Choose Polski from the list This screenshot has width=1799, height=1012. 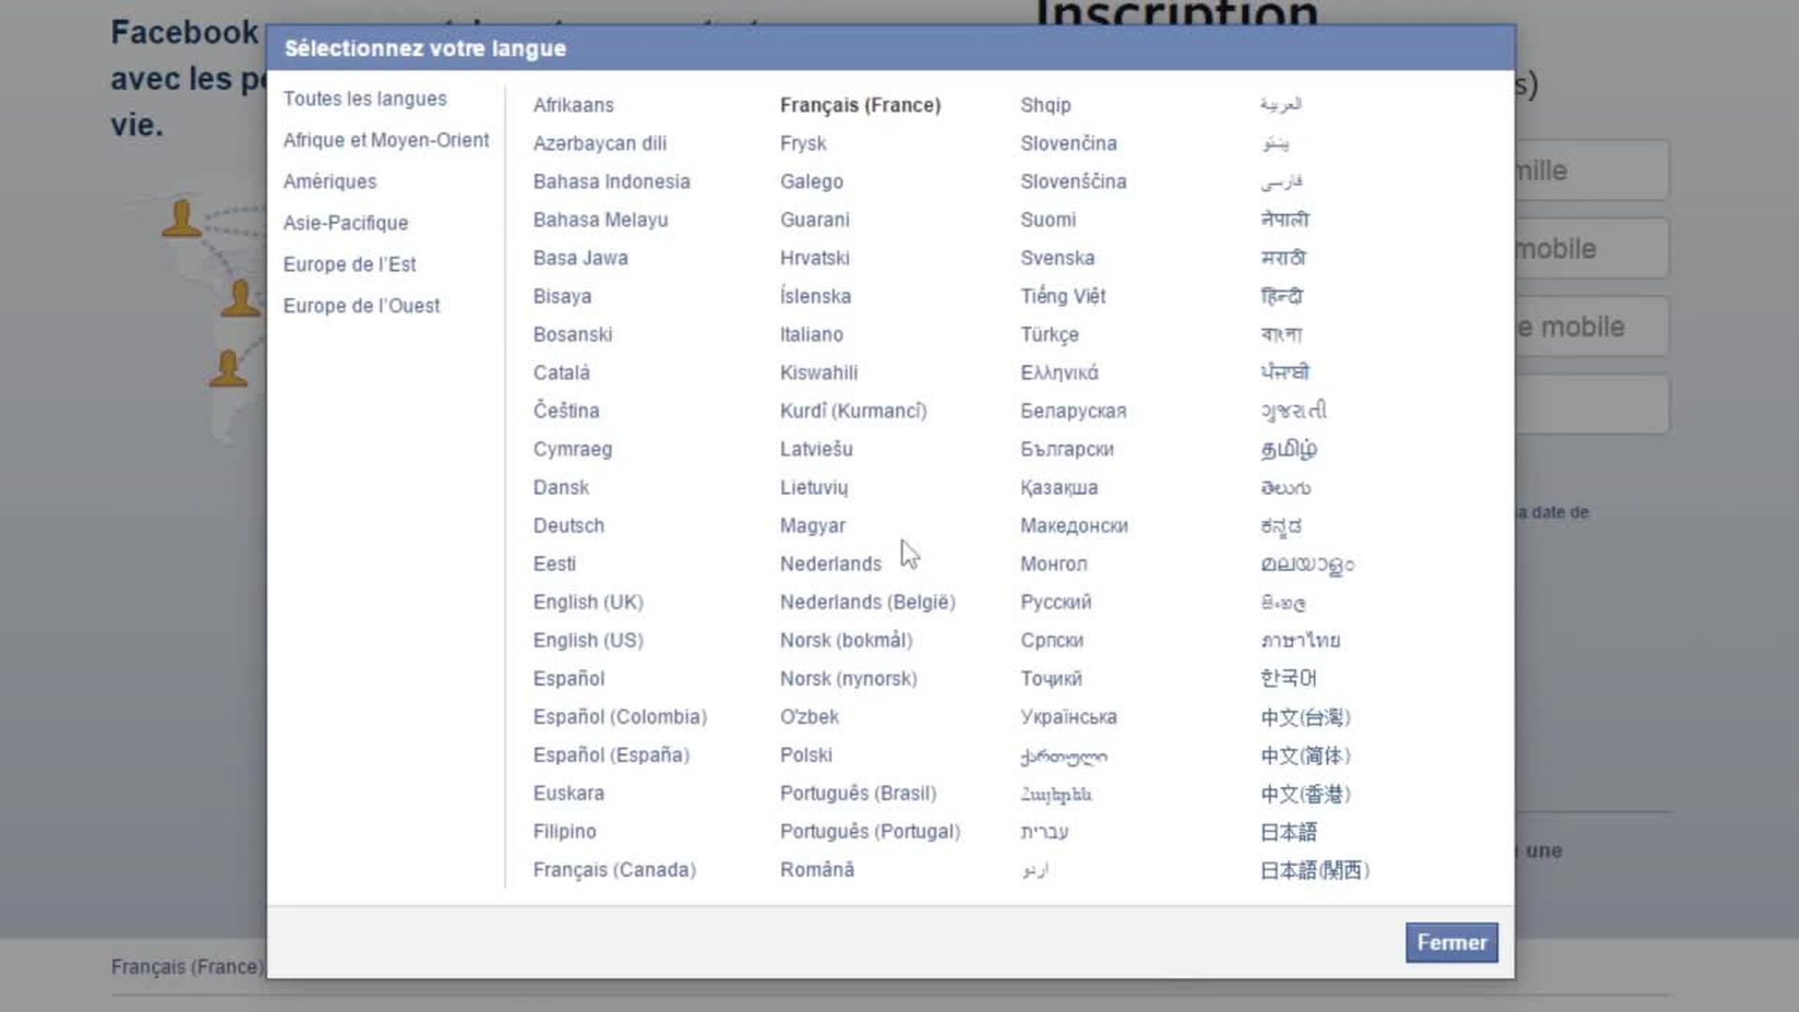point(806,755)
